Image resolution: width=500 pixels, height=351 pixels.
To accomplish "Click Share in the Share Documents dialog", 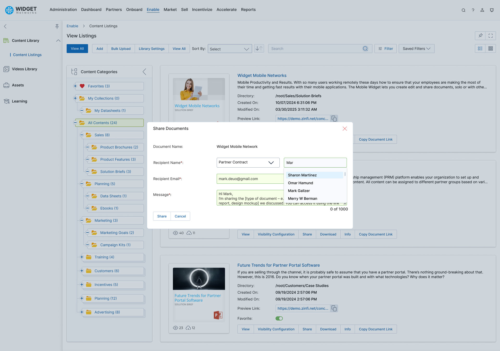I will point(162,216).
